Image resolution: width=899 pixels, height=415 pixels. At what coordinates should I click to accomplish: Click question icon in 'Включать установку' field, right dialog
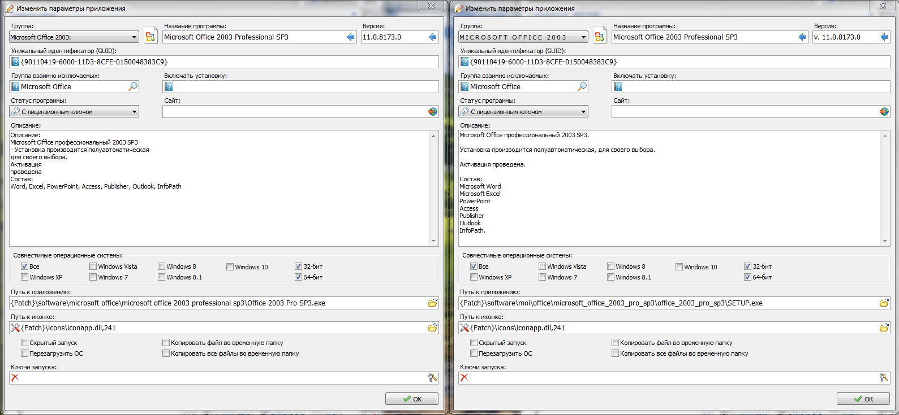point(618,87)
